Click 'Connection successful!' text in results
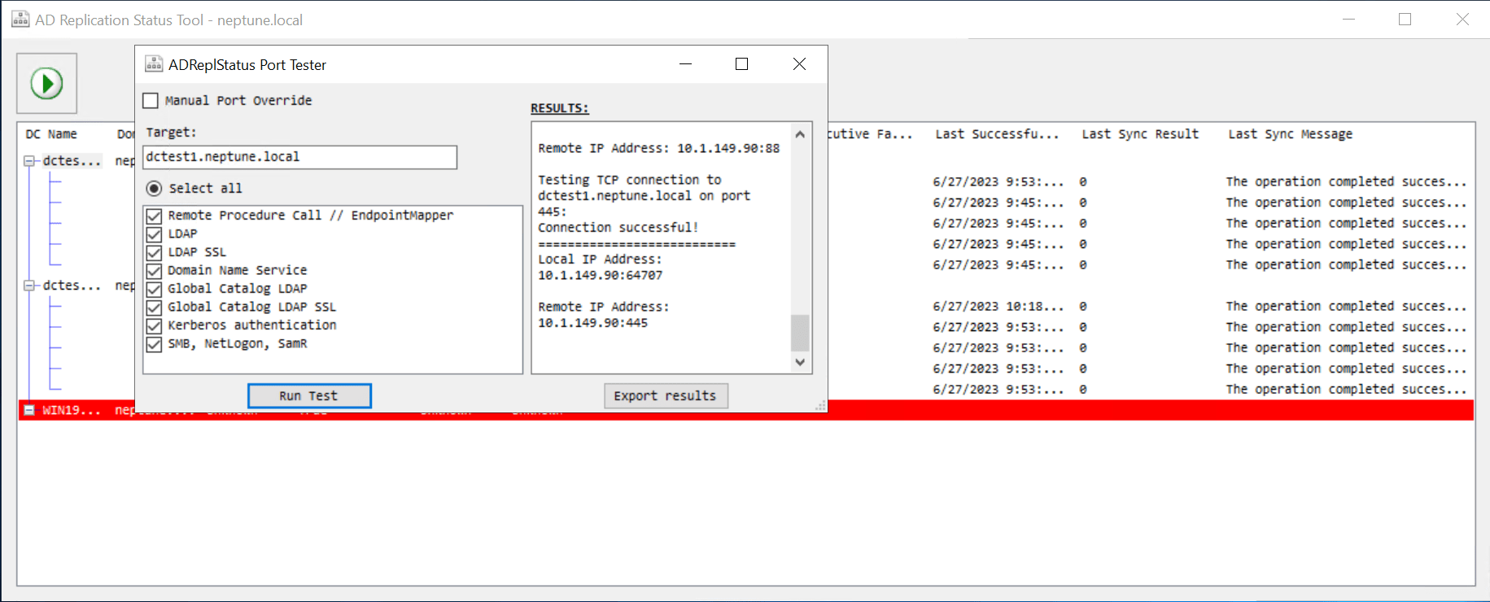 pyautogui.click(x=618, y=228)
